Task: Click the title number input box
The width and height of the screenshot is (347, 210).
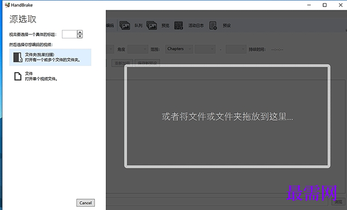Action: point(69,34)
